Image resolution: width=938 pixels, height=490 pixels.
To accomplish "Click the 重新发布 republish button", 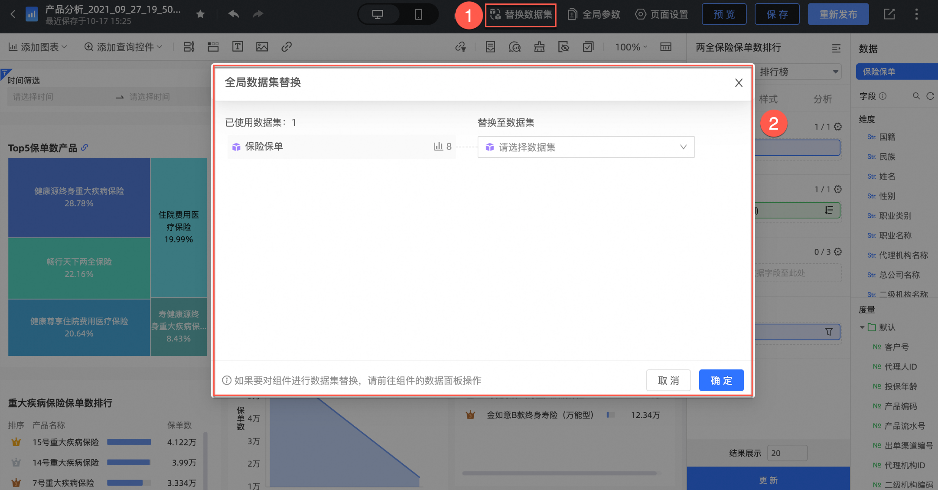I will pyautogui.click(x=838, y=14).
